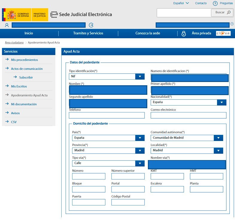Viewport: 235px width, 220px height.
Task: Click the Sede Judicial Electrónica logo
Action: point(81,14)
